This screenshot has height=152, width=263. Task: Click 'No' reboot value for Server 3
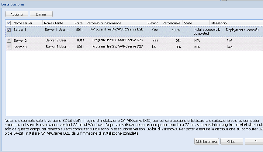coord(154,47)
